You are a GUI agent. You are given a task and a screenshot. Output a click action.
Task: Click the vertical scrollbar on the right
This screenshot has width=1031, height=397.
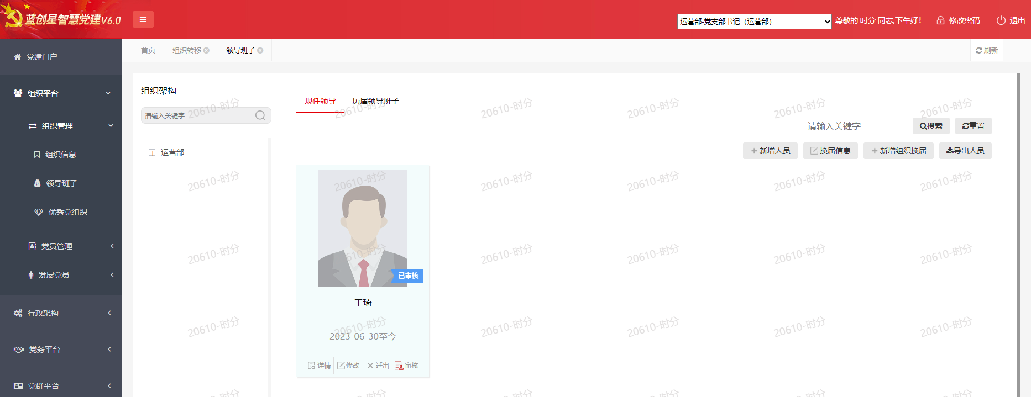(1018, 235)
